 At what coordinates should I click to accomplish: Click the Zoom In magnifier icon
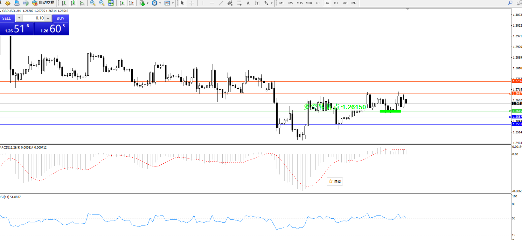[92, 3]
